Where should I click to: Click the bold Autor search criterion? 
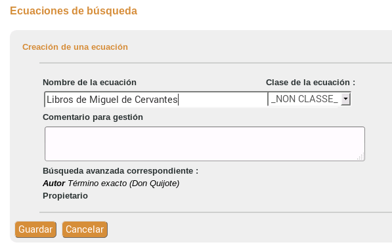click(x=54, y=183)
